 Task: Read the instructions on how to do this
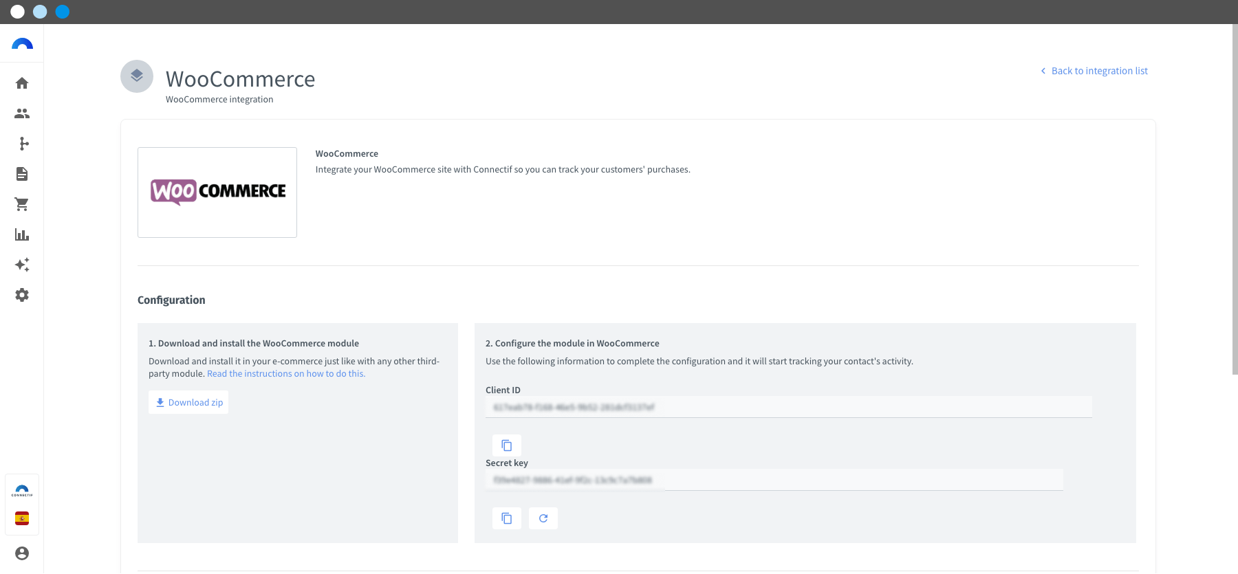pyautogui.click(x=286, y=374)
